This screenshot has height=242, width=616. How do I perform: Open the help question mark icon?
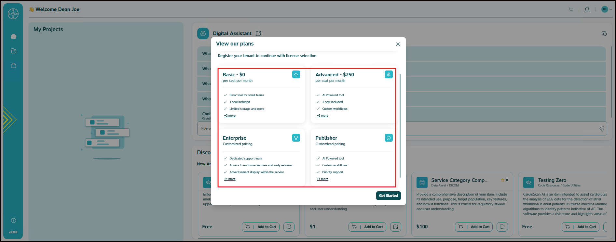coord(13,221)
